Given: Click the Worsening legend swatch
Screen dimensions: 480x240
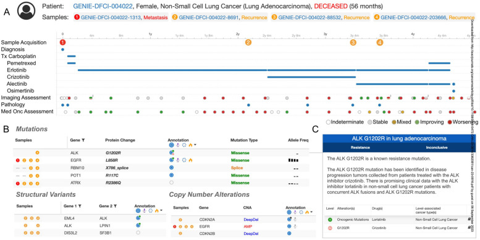Looking at the screenshot, I should point(449,122).
